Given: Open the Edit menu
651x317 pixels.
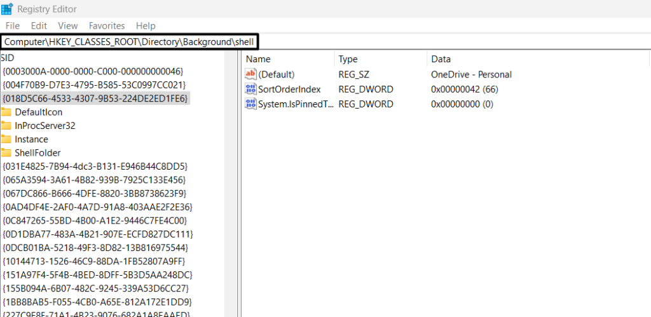Looking at the screenshot, I should [39, 25].
